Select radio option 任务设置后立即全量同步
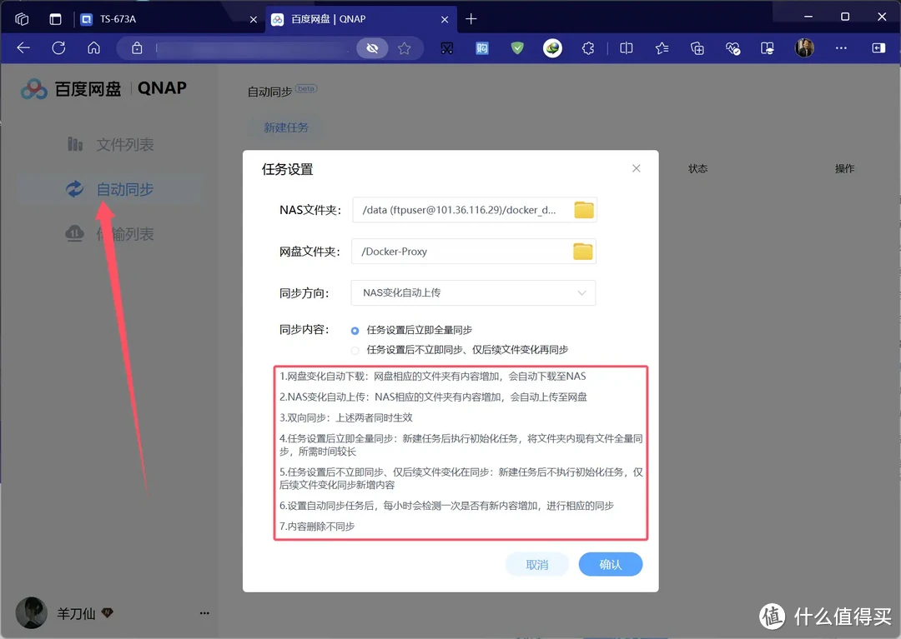Image resolution: width=901 pixels, height=639 pixels. point(356,330)
